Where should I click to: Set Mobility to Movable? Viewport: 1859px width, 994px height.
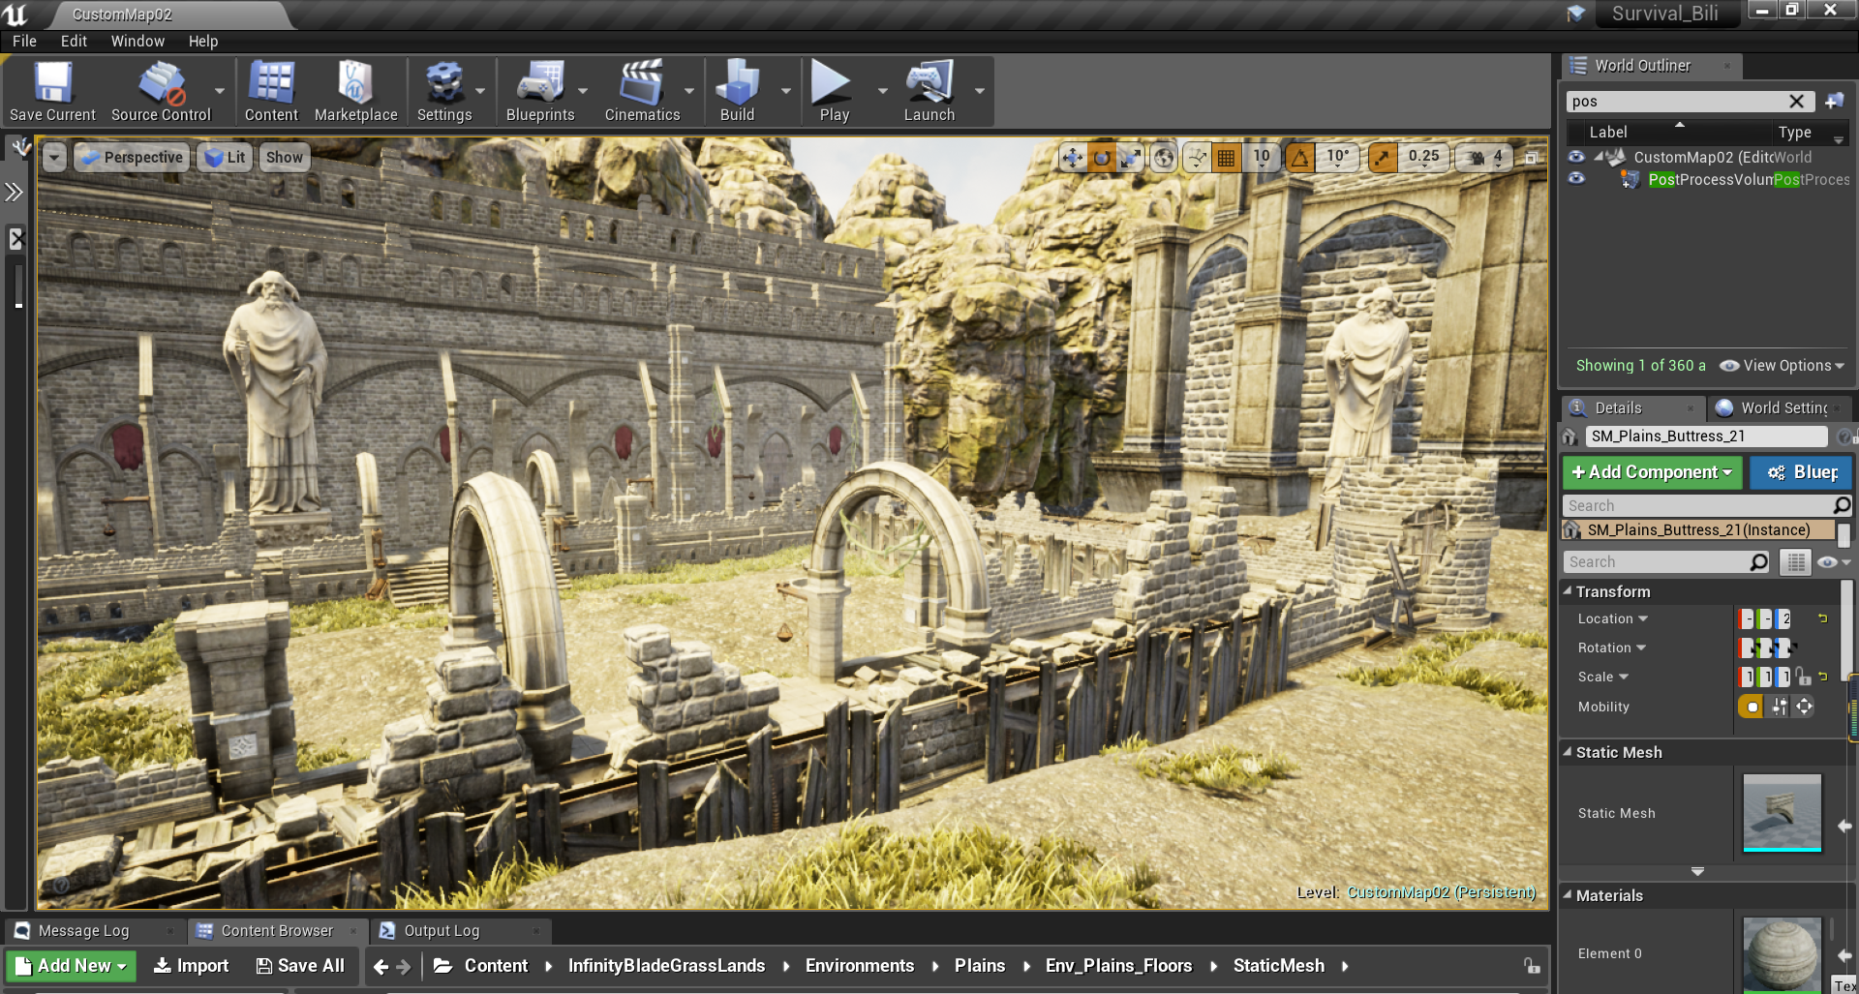[x=1805, y=707]
